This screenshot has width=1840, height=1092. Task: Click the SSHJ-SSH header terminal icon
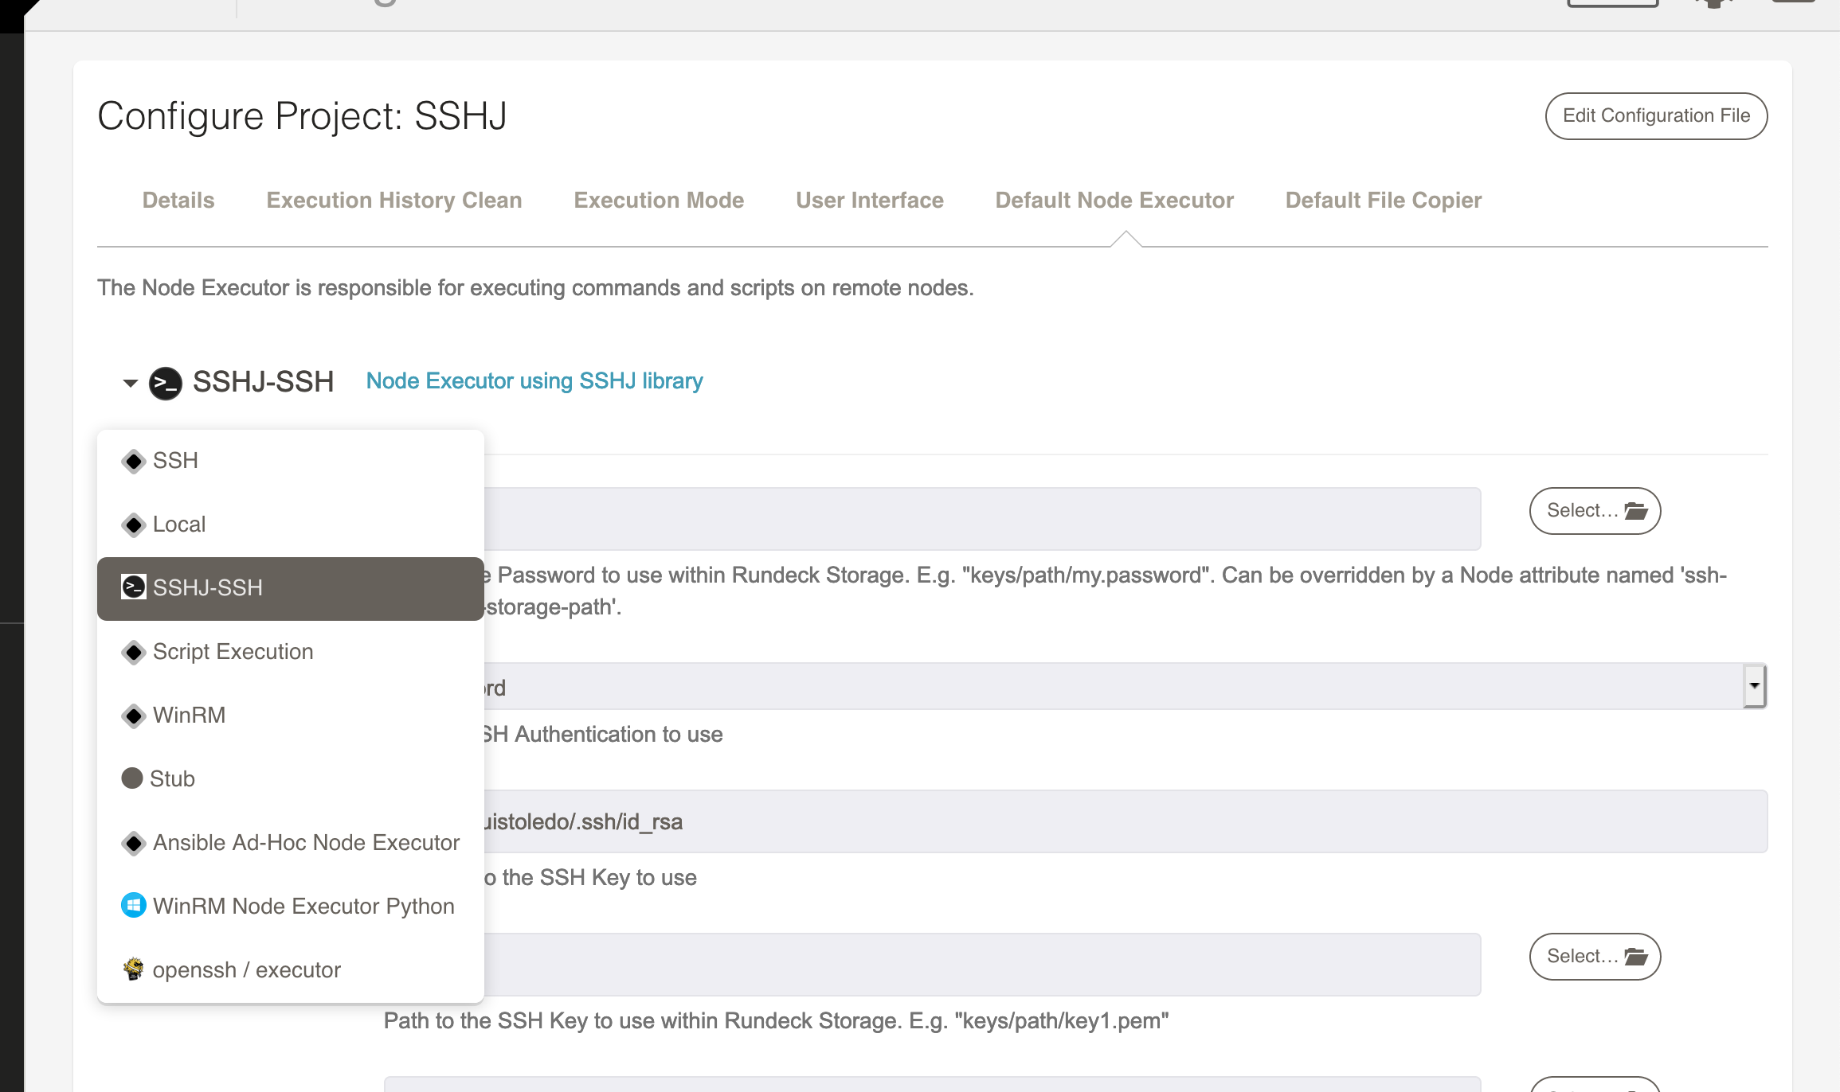166,383
